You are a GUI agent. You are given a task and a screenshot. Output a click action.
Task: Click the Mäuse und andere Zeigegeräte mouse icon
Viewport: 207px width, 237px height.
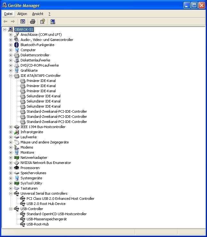[x=16, y=142]
